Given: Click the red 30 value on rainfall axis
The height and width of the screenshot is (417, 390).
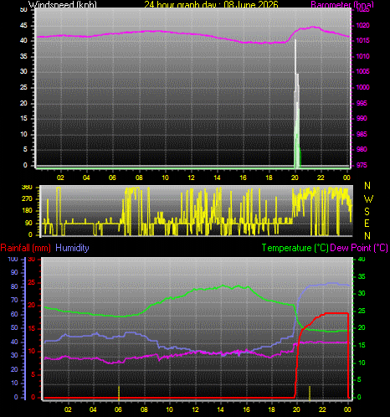Looking at the screenshot, I should [32, 260].
